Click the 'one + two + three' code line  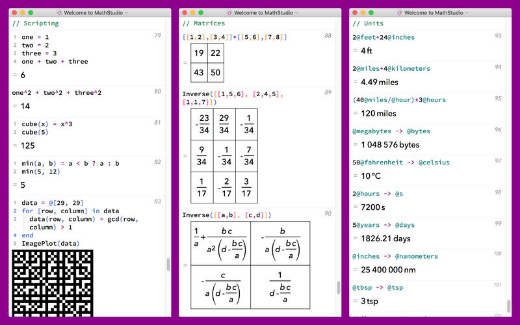[x=55, y=61]
